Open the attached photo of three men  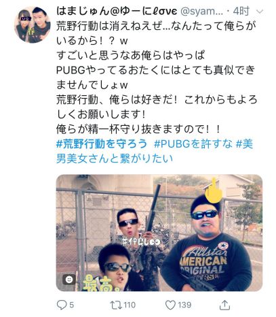159,233
